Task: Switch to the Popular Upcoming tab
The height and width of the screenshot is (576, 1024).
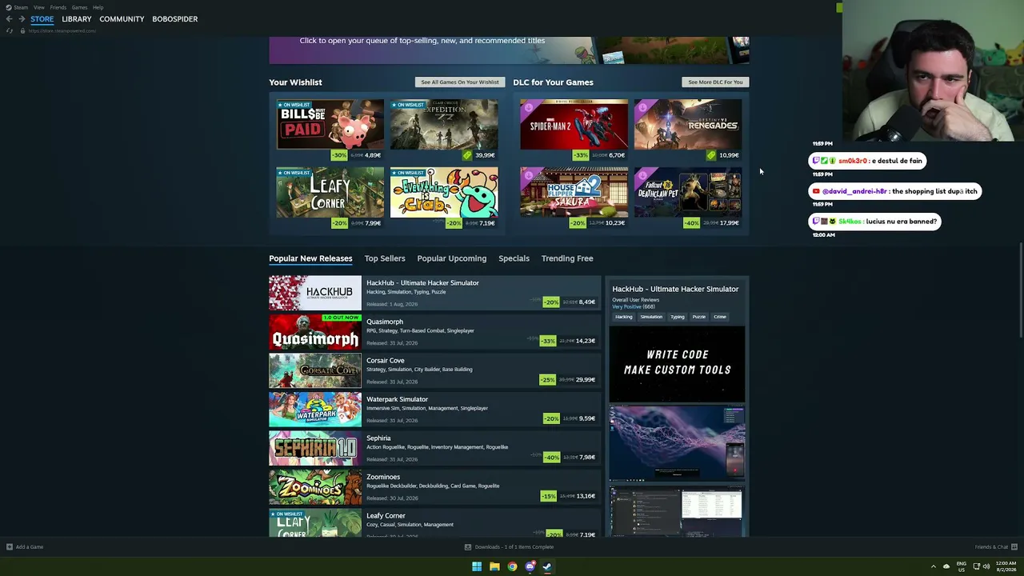Action: [452, 258]
